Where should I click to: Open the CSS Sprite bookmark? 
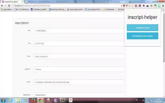[x=120, y=9]
